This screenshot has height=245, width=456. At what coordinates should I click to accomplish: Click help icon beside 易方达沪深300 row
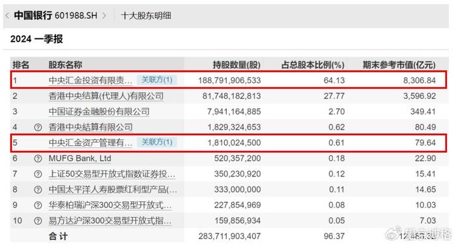[38, 221]
